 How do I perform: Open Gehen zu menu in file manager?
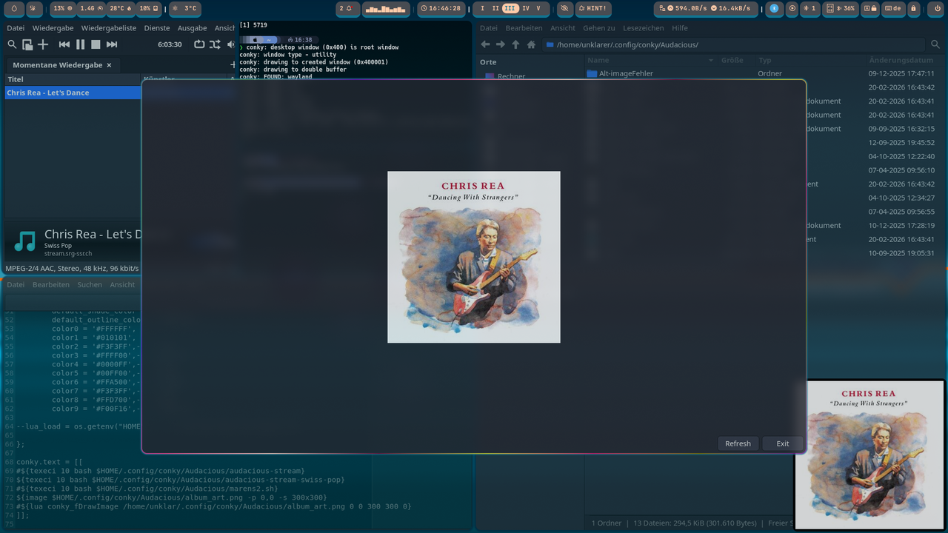(599, 28)
